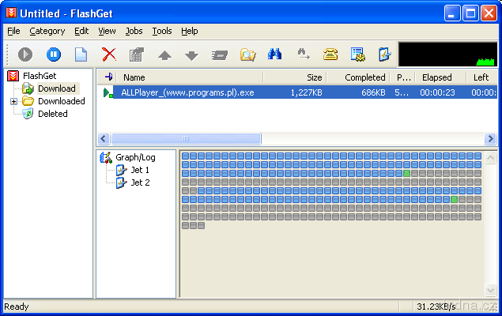Click the green downloading status icon in job row
502x316 pixels.
(x=108, y=92)
